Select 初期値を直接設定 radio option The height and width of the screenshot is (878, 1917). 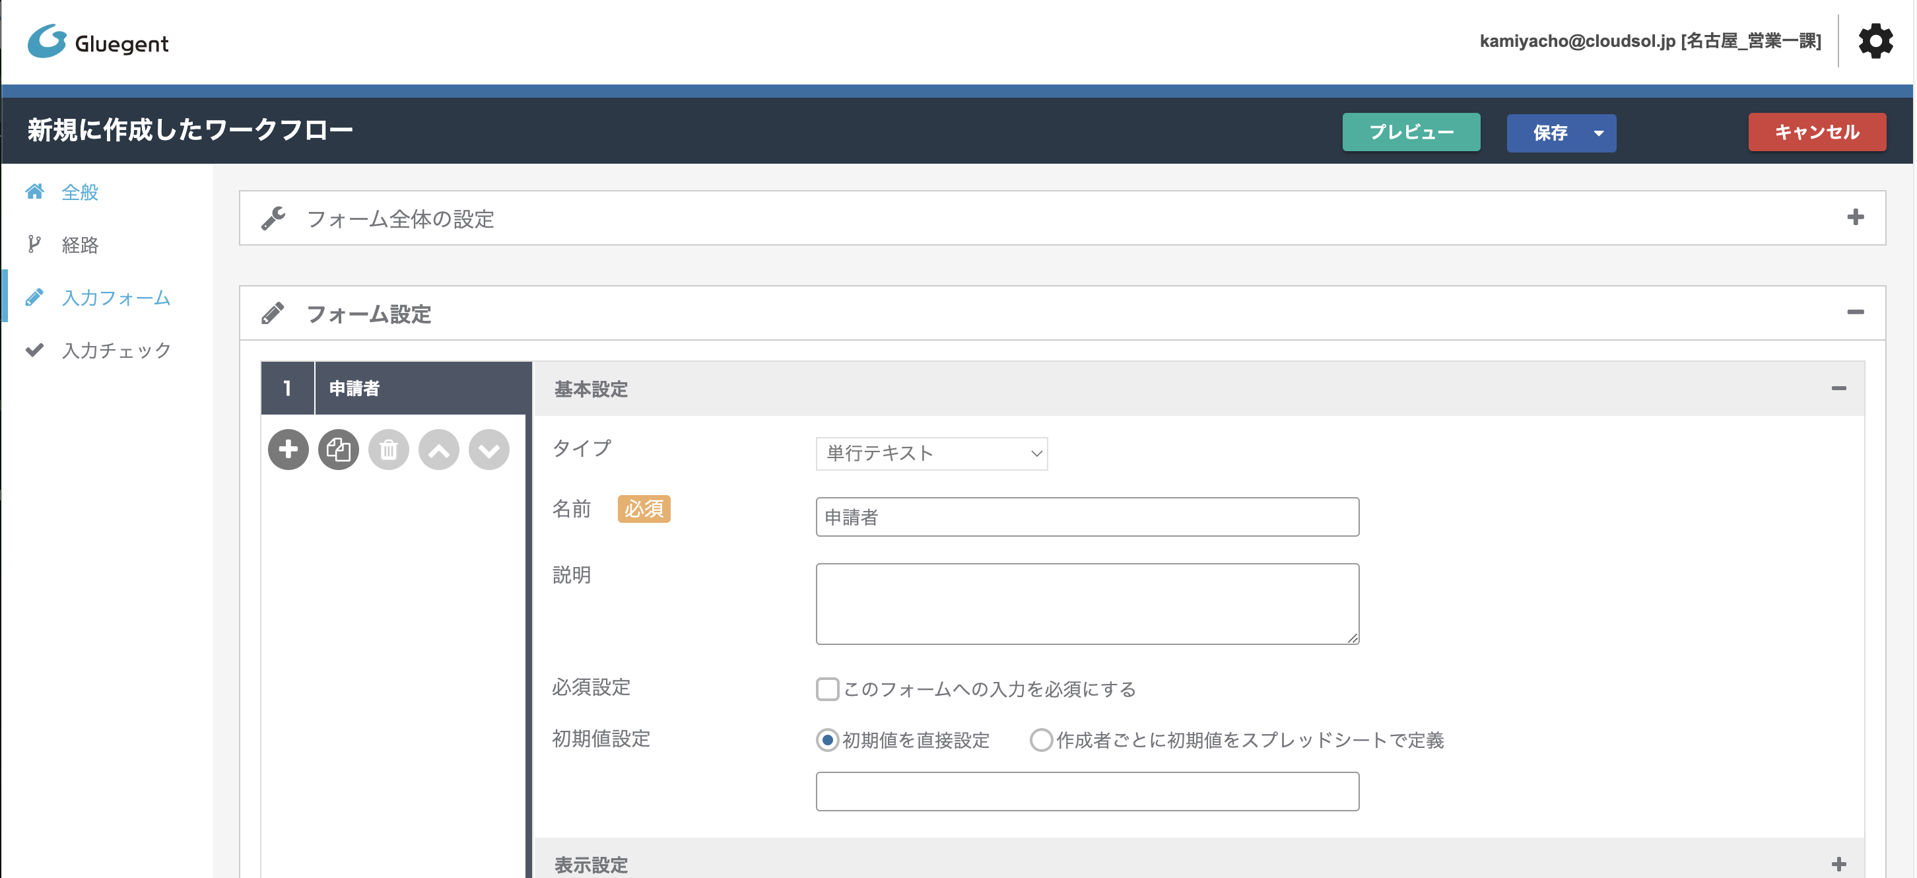[828, 740]
